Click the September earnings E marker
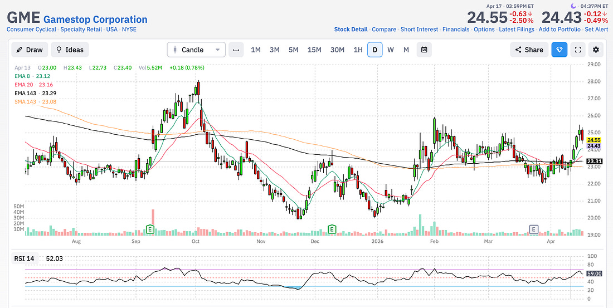 150,229
